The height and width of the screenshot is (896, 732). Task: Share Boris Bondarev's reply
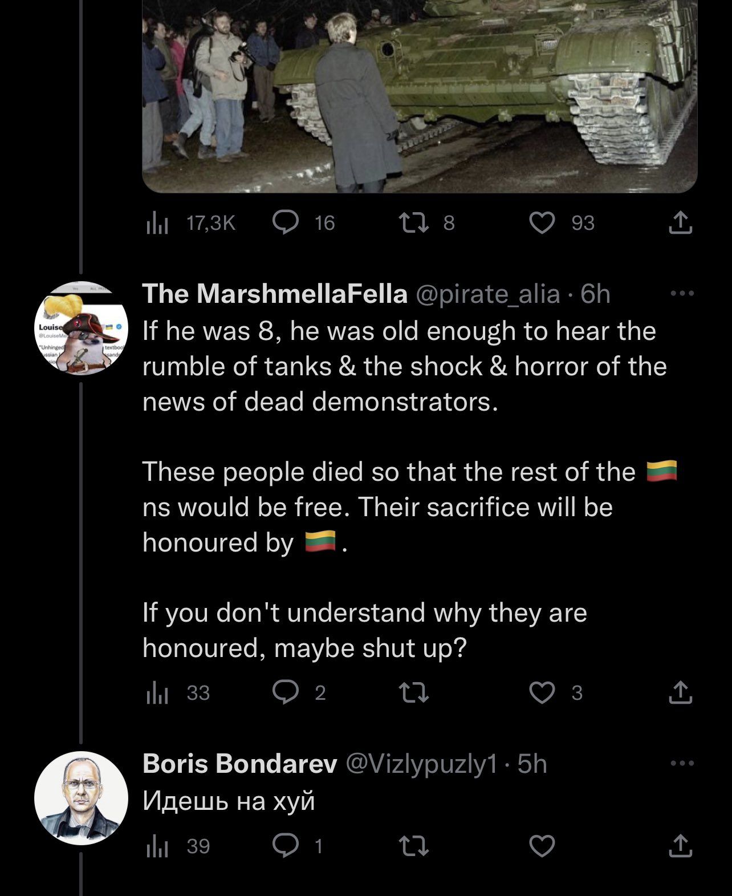(x=680, y=846)
